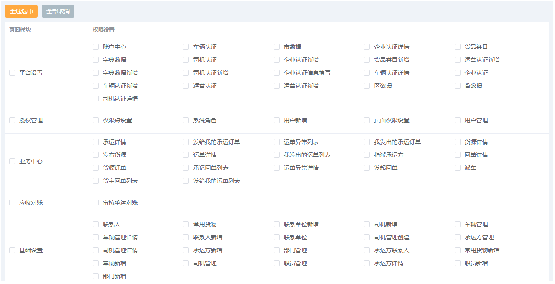Tick the 承运回单列表 checkbox

point(186,168)
